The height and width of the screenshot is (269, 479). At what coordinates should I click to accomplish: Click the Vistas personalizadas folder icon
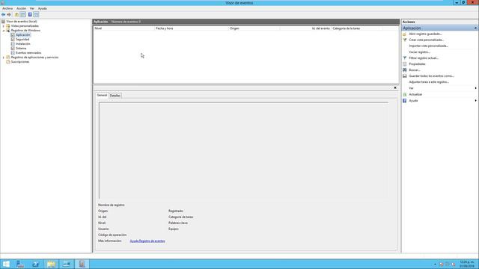click(x=8, y=26)
